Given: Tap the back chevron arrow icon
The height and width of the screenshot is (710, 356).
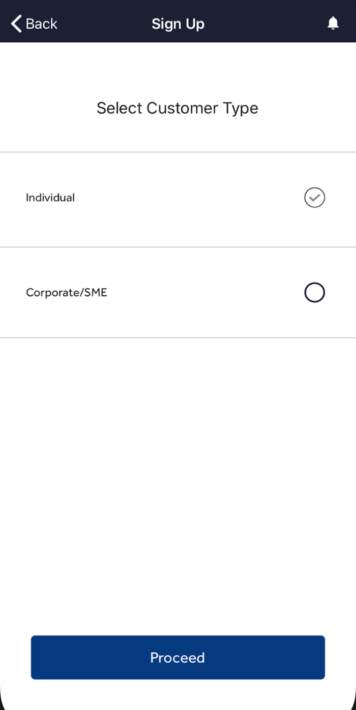Looking at the screenshot, I should 16,23.
